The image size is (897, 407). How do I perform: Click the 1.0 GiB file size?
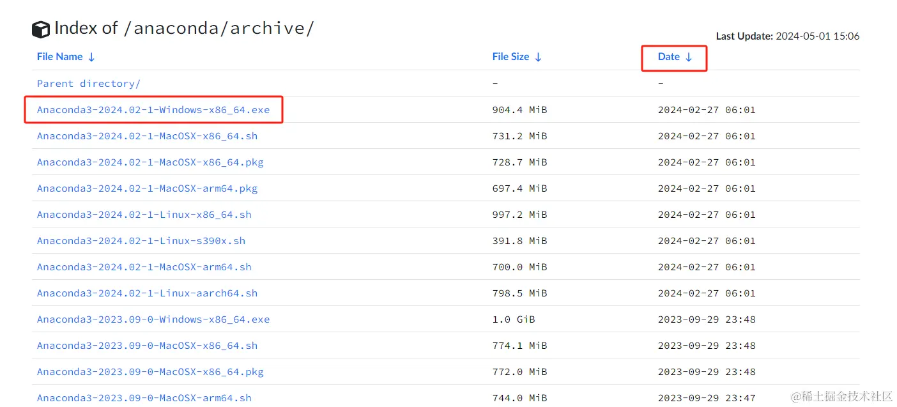pos(514,319)
